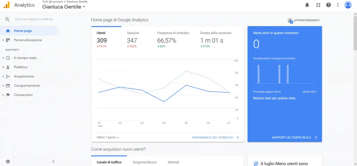Click the Conversioni flag icon

(8, 95)
